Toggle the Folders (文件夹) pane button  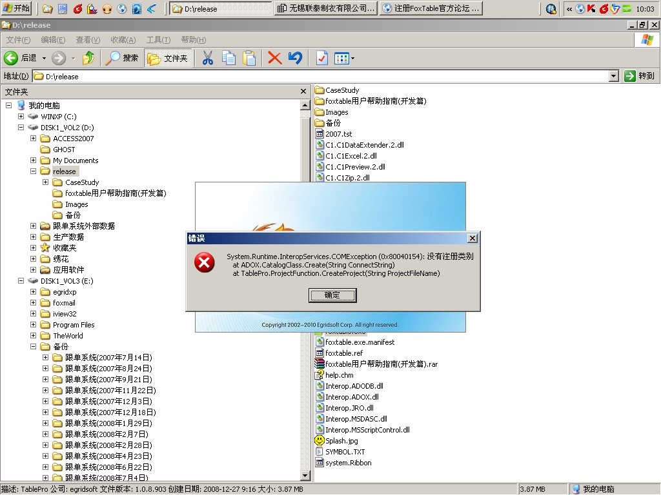[167, 58]
